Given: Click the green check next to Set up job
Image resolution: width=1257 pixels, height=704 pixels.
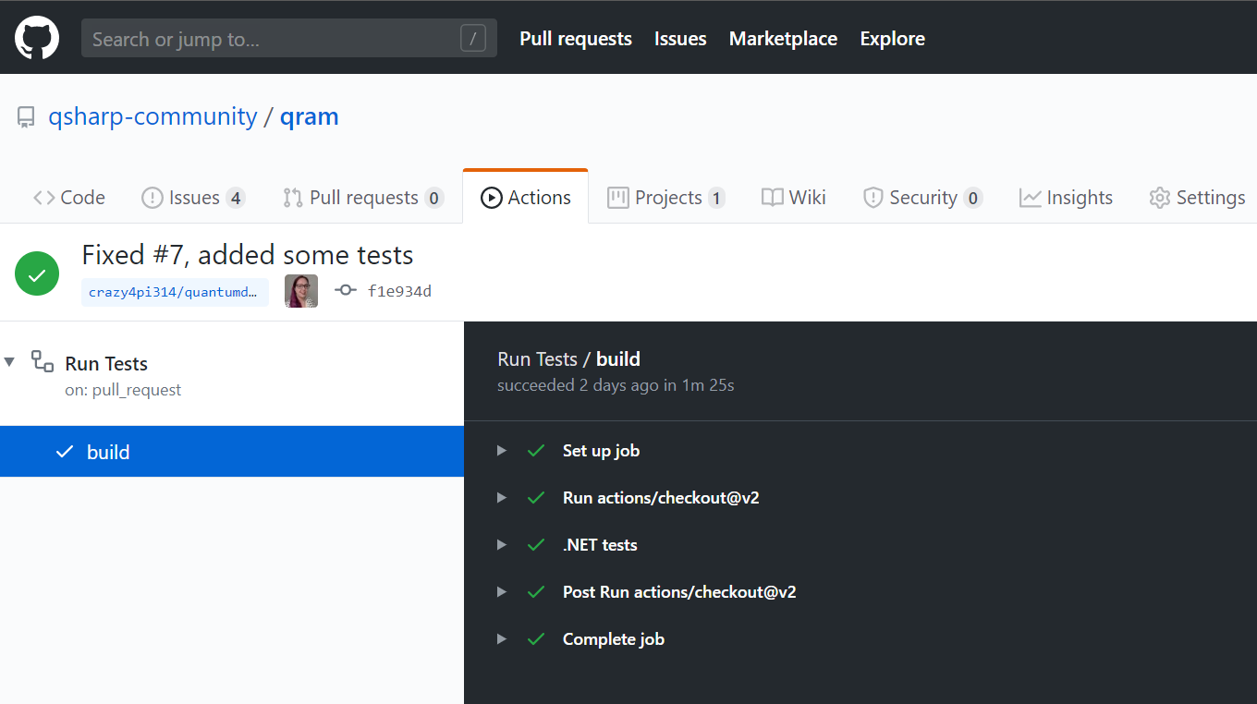Looking at the screenshot, I should pyautogui.click(x=536, y=451).
